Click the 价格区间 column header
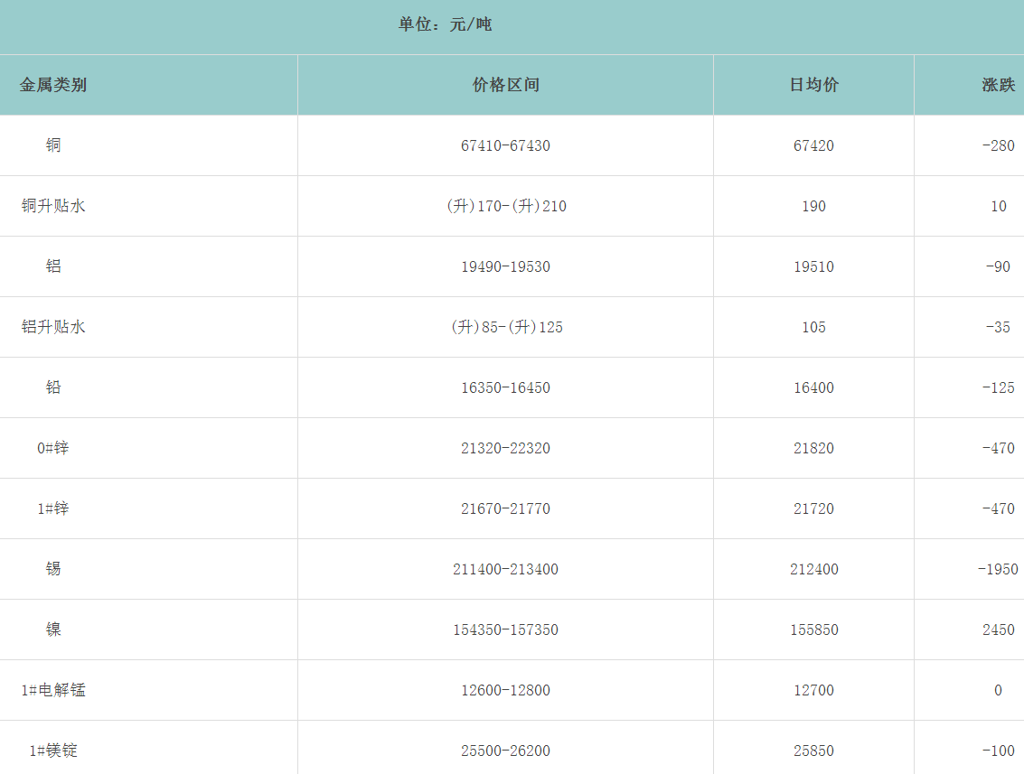Viewport: 1024px width, 774px height. click(x=505, y=85)
